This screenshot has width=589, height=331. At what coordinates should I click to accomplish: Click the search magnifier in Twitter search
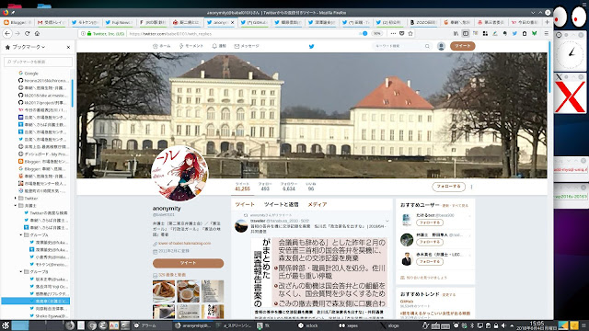coord(427,46)
